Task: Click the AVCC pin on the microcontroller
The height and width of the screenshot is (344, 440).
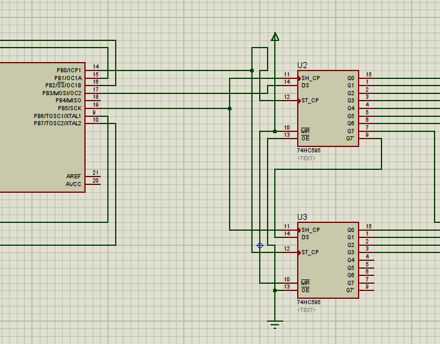Action: 93,184
